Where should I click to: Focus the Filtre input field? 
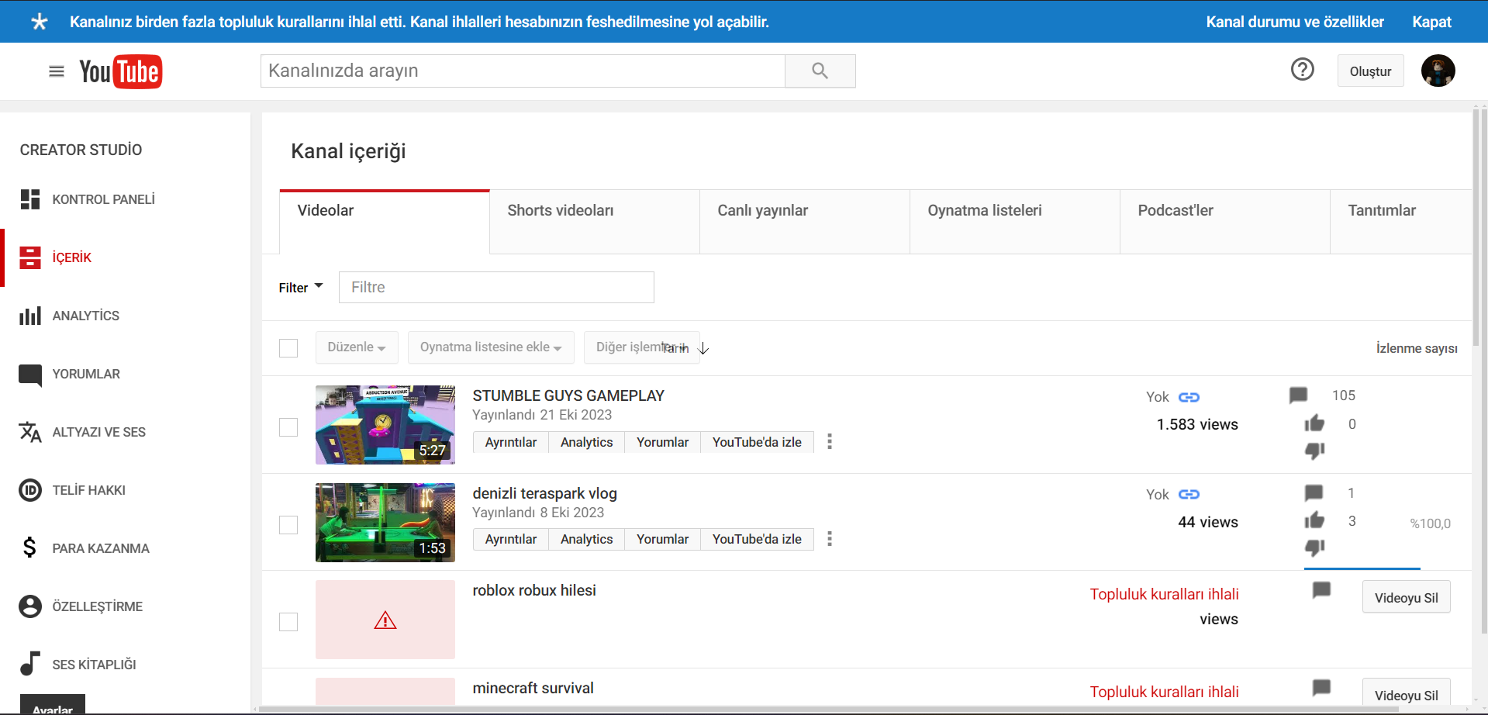tap(496, 287)
